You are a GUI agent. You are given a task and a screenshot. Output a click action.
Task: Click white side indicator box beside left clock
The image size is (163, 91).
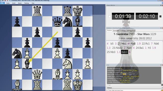(109, 16)
